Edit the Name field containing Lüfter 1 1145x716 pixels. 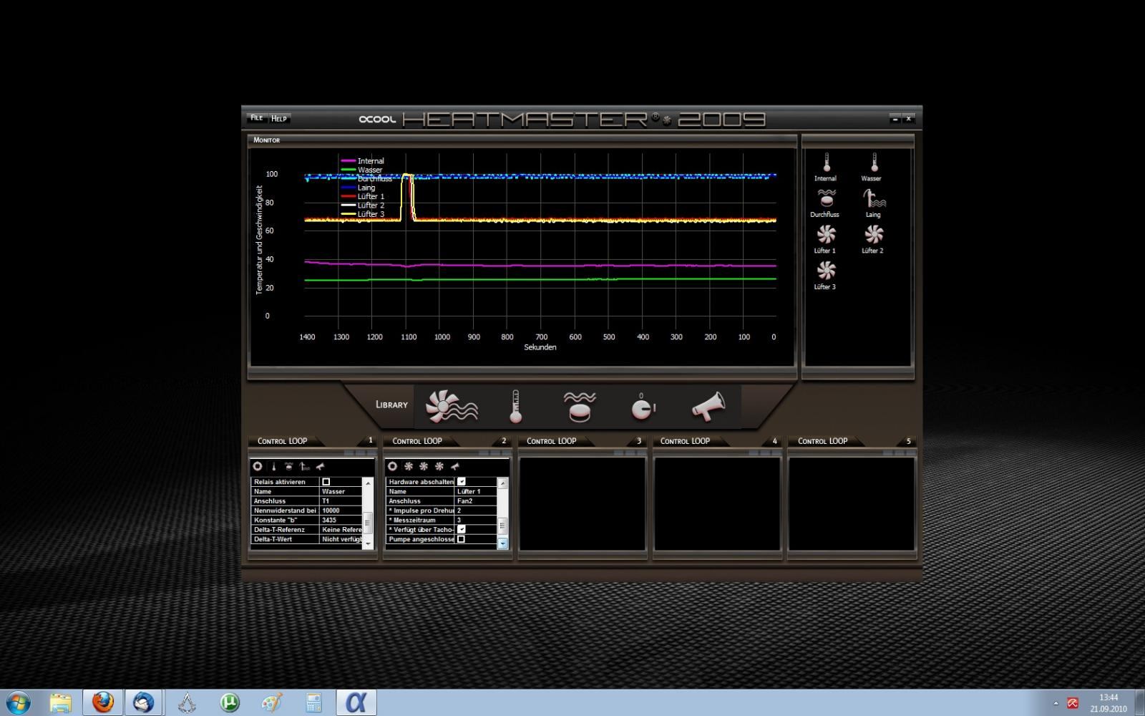click(x=476, y=492)
